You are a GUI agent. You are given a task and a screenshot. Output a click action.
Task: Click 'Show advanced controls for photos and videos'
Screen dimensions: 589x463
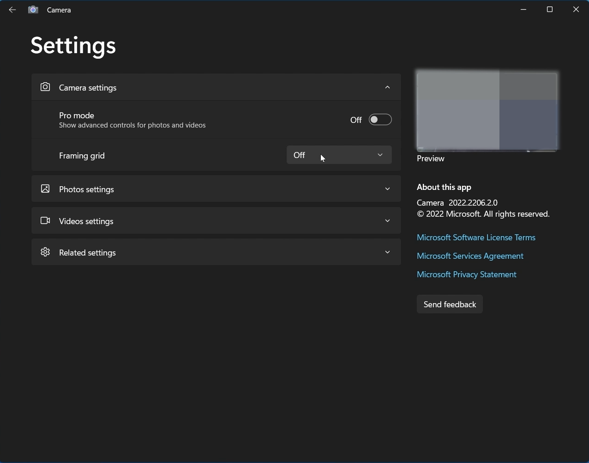coord(132,125)
